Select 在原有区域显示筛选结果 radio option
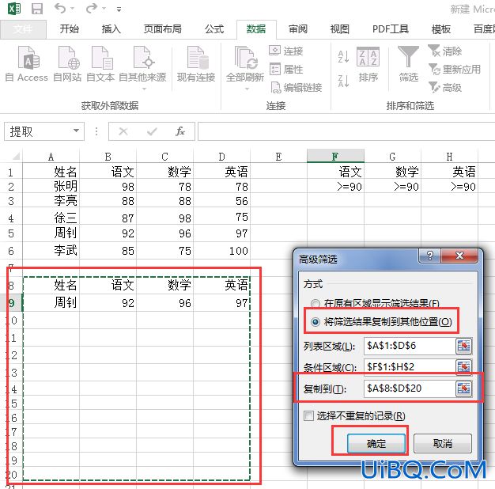 (x=315, y=304)
